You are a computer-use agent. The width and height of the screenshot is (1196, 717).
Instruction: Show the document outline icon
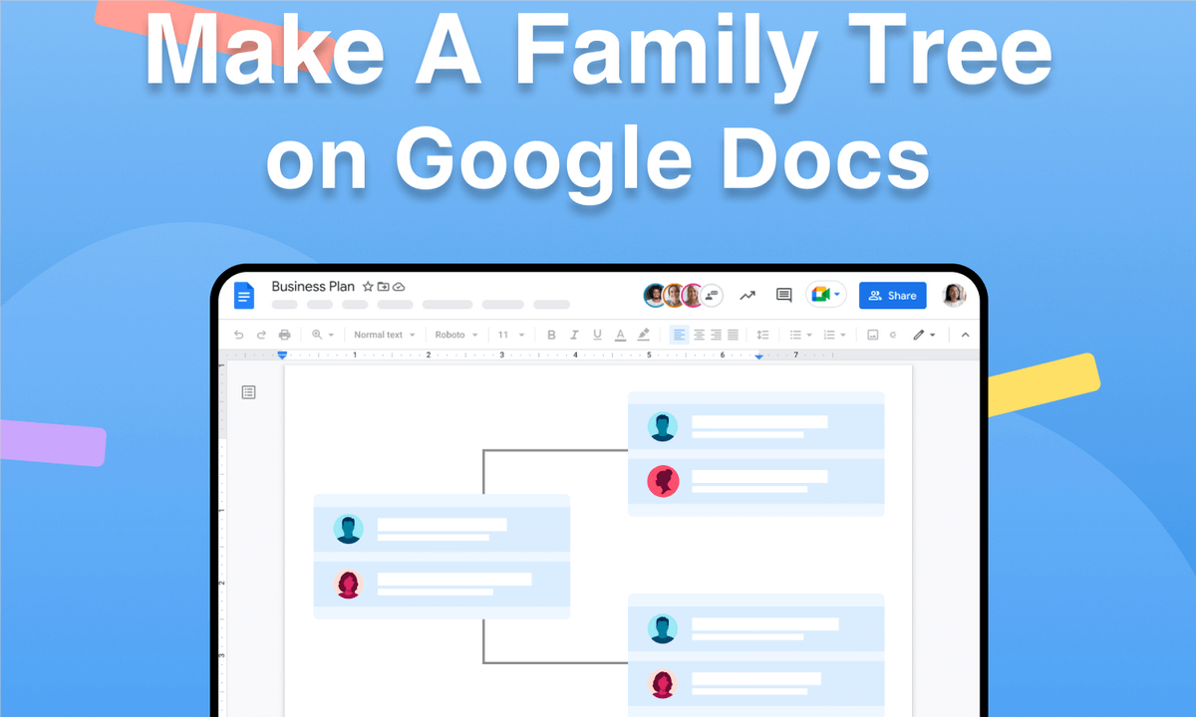249,392
